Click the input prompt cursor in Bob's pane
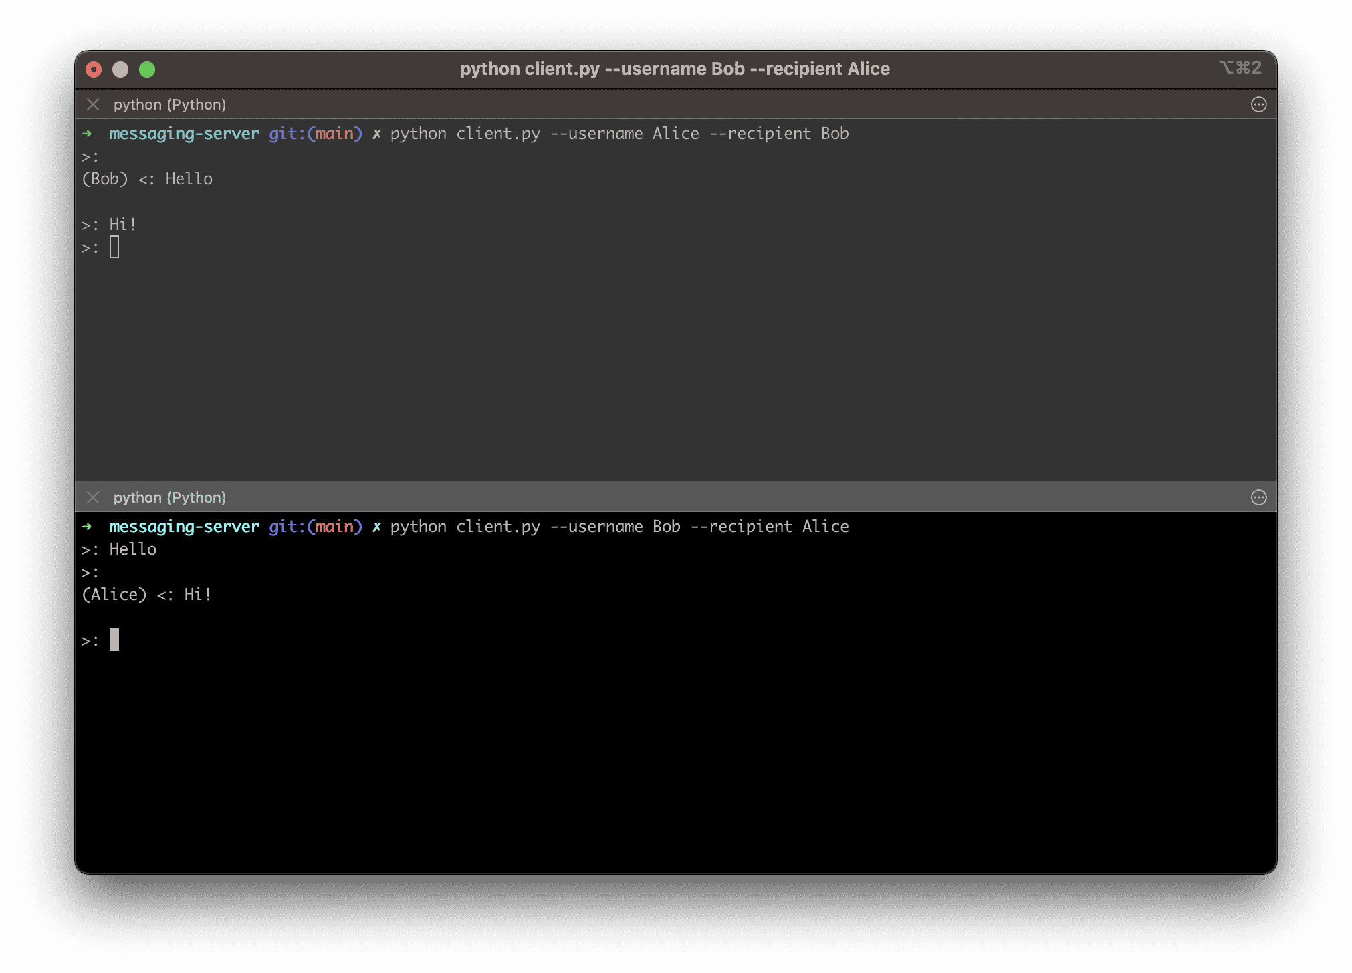1352x973 pixels. coord(115,640)
